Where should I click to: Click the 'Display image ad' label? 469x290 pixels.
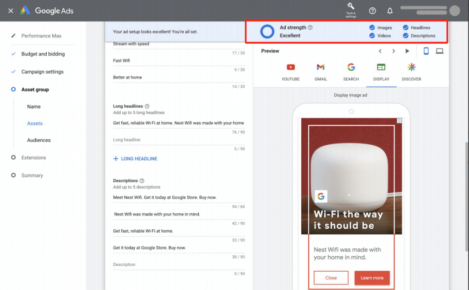[350, 95]
